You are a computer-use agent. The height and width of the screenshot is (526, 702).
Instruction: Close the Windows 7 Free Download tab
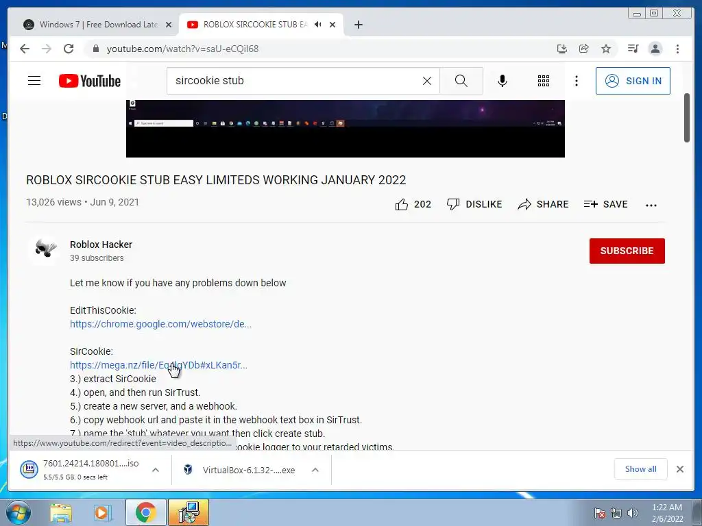[169, 25]
